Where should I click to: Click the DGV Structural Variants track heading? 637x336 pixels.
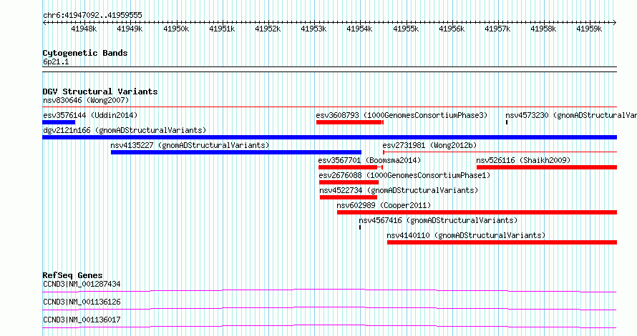coord(100,92)
